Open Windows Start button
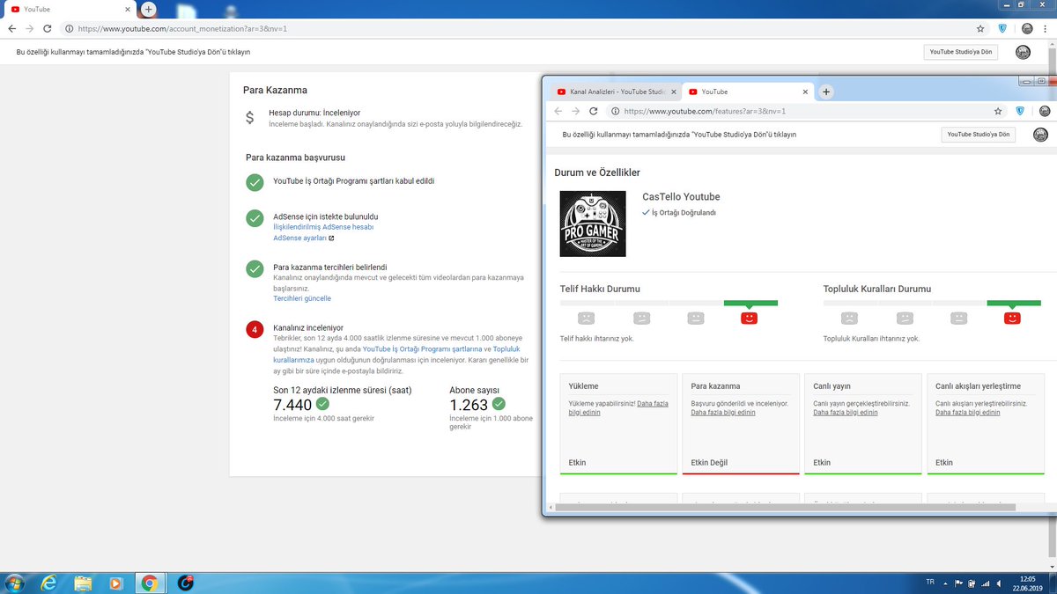 tap(15, 583)
